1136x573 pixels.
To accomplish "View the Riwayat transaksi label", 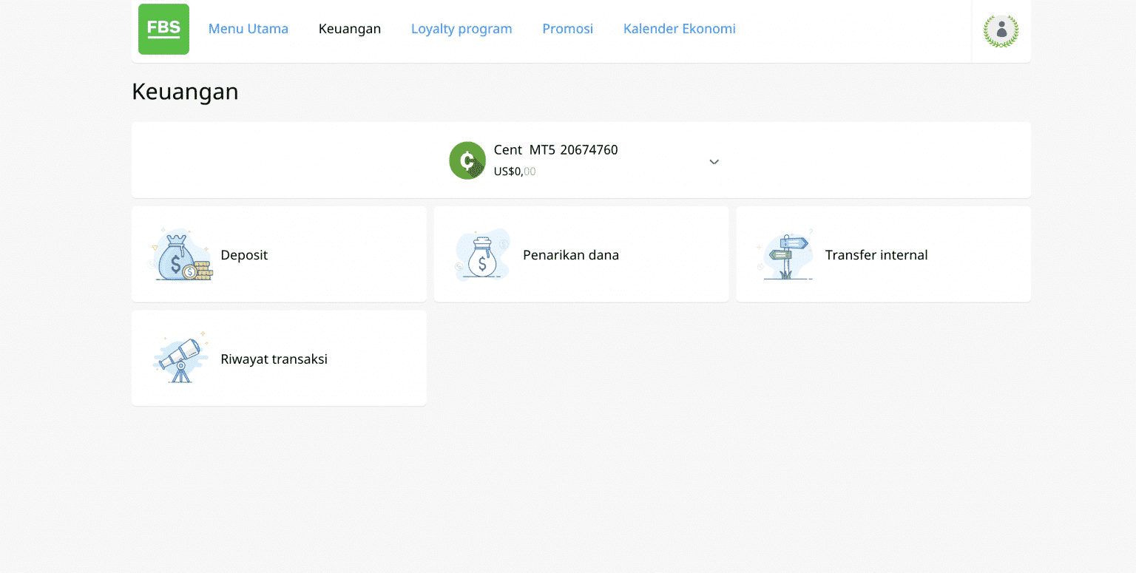I will (274, 359).
